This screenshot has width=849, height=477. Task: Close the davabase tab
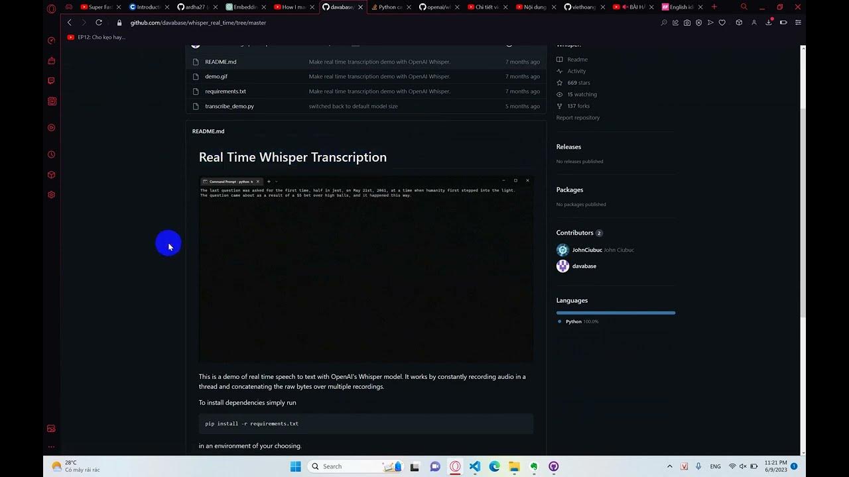[x=360, y=7]
